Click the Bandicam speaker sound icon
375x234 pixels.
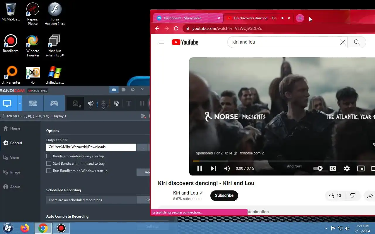[x=91, y=103]
